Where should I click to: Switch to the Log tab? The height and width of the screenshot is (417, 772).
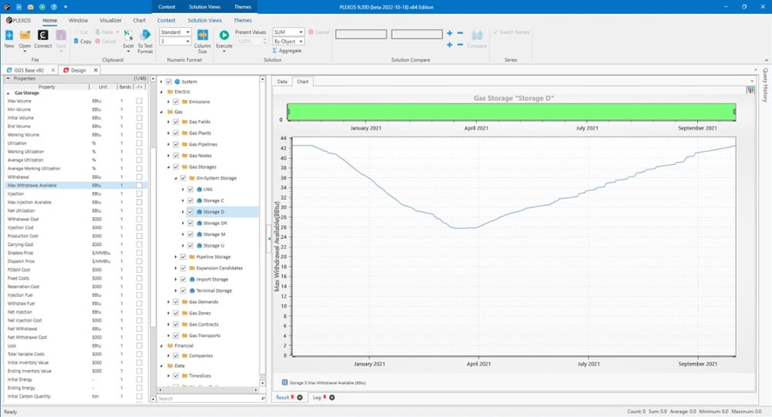[x=317, y=397]
